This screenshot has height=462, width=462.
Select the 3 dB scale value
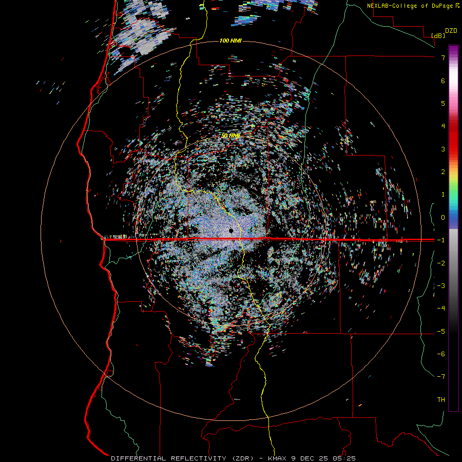[x=443, y=149]
